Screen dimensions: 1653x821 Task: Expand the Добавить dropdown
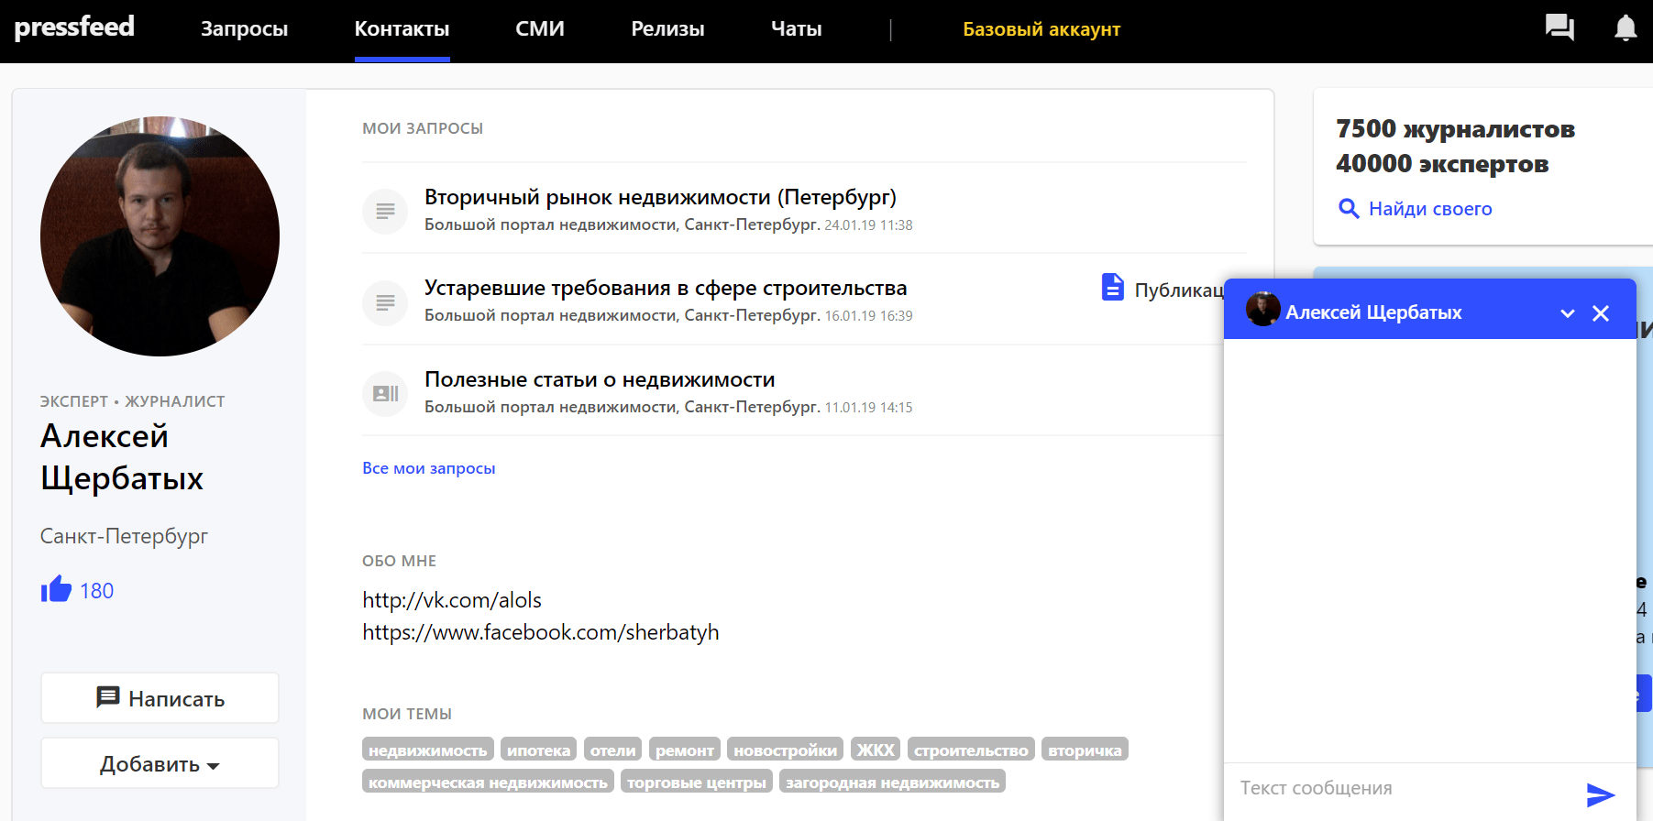[160, 763]
